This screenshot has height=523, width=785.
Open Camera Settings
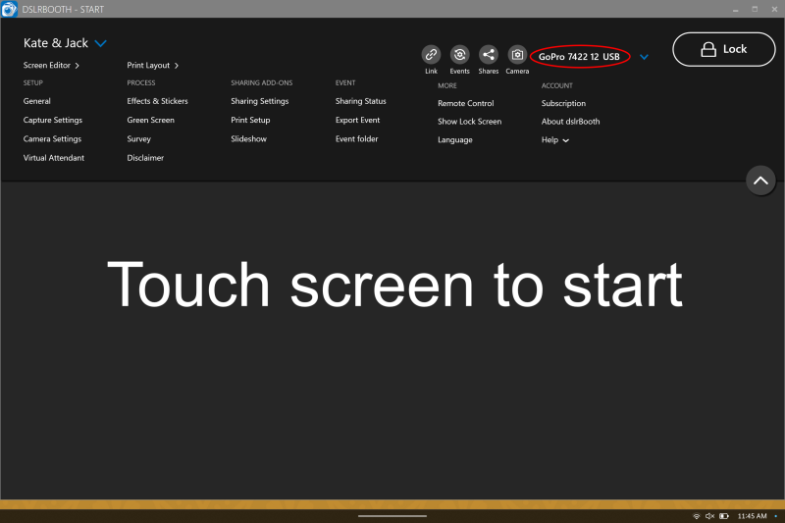pos(52,139)
